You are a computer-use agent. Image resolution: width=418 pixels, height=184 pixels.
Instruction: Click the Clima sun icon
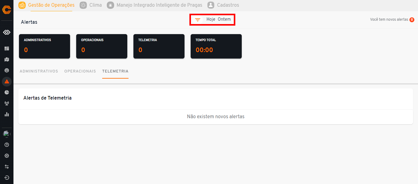point(83,5)
